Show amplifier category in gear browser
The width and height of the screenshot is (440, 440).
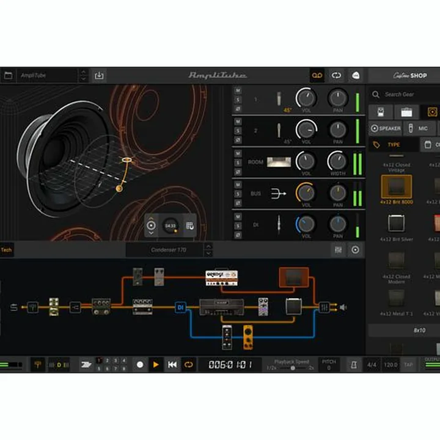pyautogui.click(x=406, y=112)
